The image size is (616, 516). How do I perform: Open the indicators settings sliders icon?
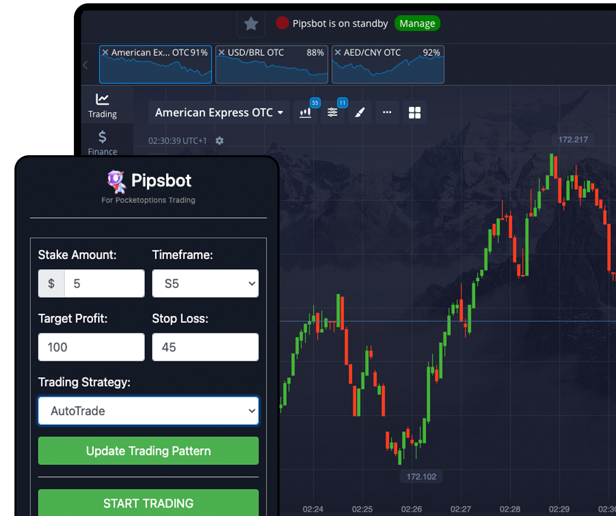[x=332, y=112]
